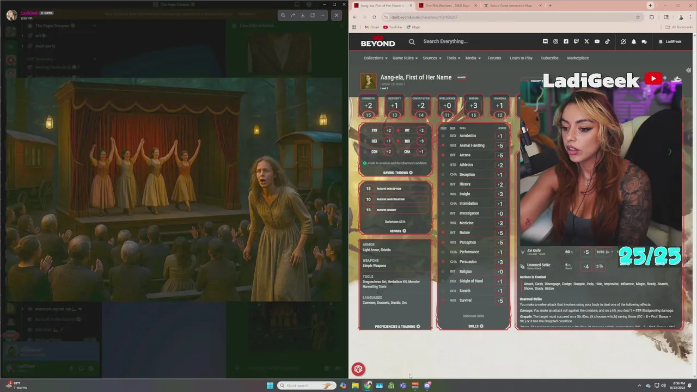The width and height of the screenshot is (697, 392).
Task: Open D&D Beyond Twitch icon
Action: click(x=576, y=41)
